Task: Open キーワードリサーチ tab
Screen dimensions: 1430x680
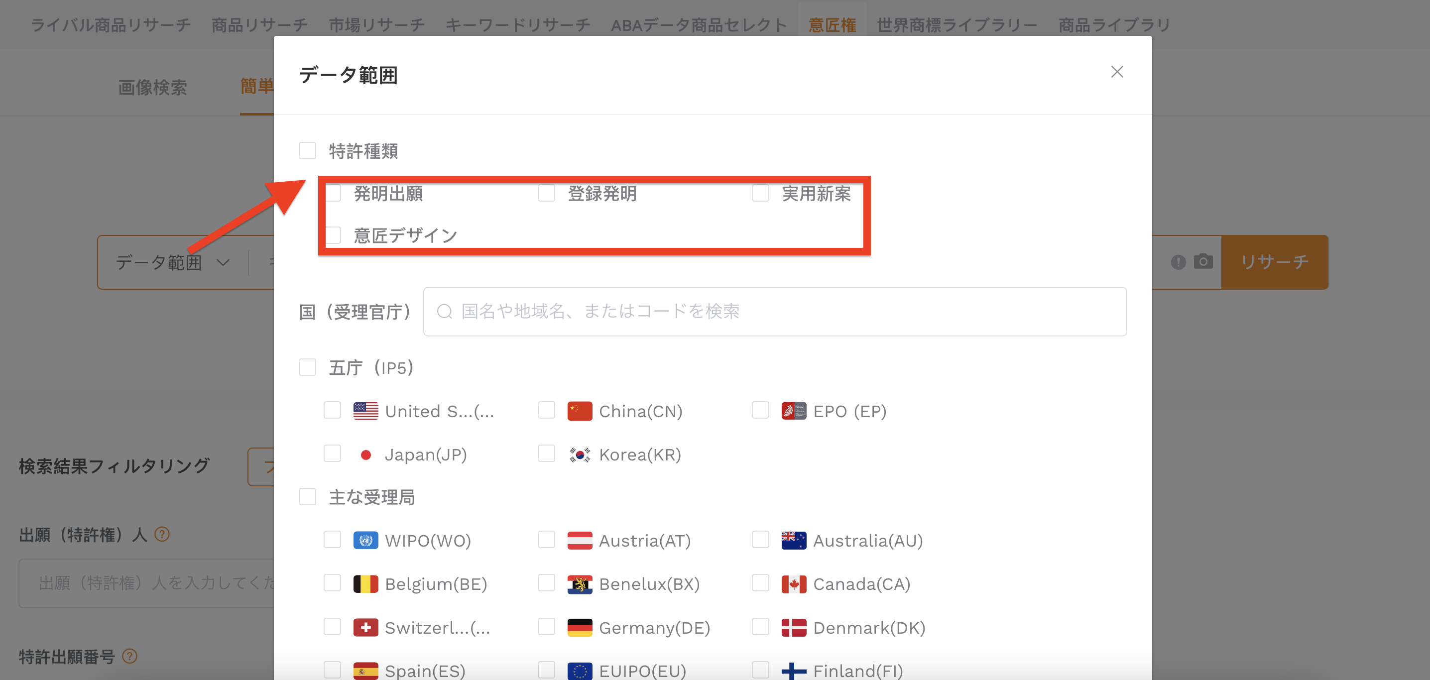Action: tap(517, 25)
